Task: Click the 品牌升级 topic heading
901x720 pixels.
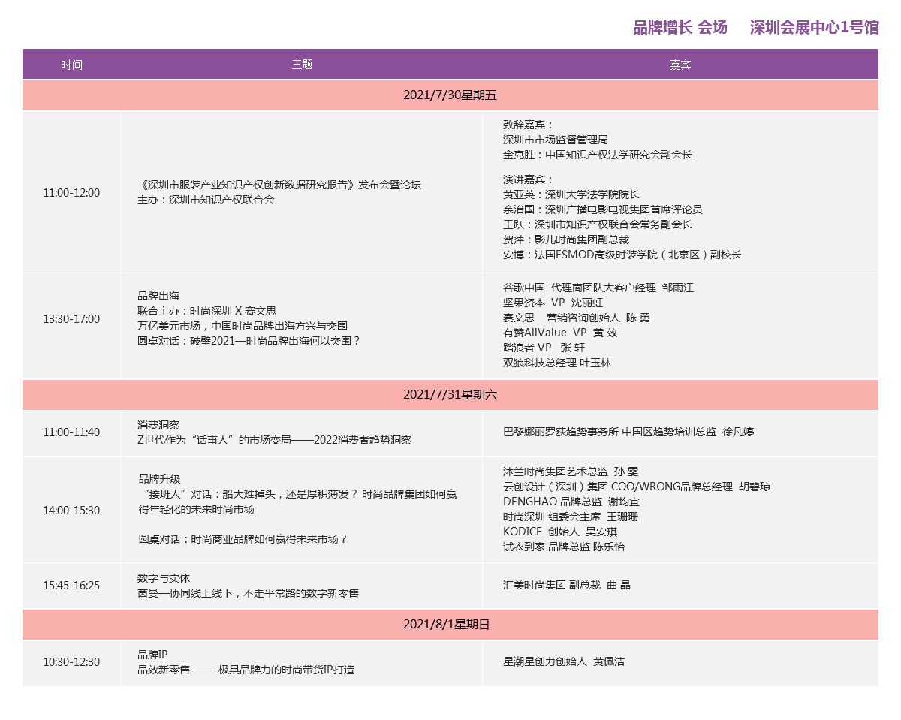Action: [x=160, y=479]
